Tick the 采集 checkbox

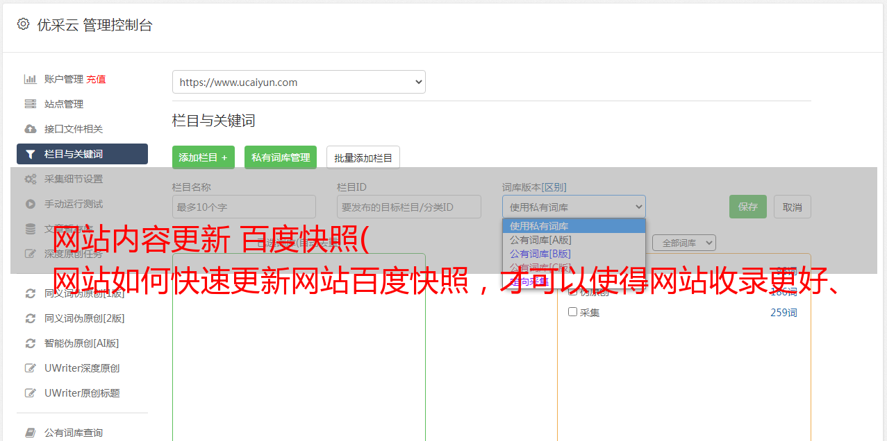[x=573, y=312]
